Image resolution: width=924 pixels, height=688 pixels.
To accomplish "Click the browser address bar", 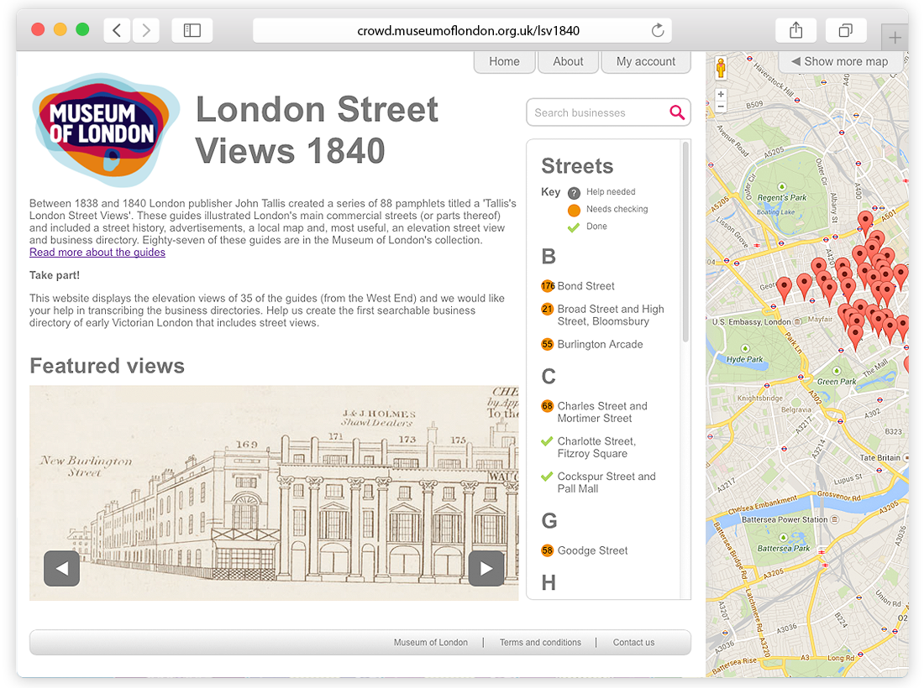I will tap(462, 30).
